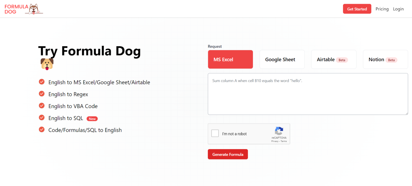Click the New badge beside English to SQL
The image size is (412, 186).
[x=92, y=119]
